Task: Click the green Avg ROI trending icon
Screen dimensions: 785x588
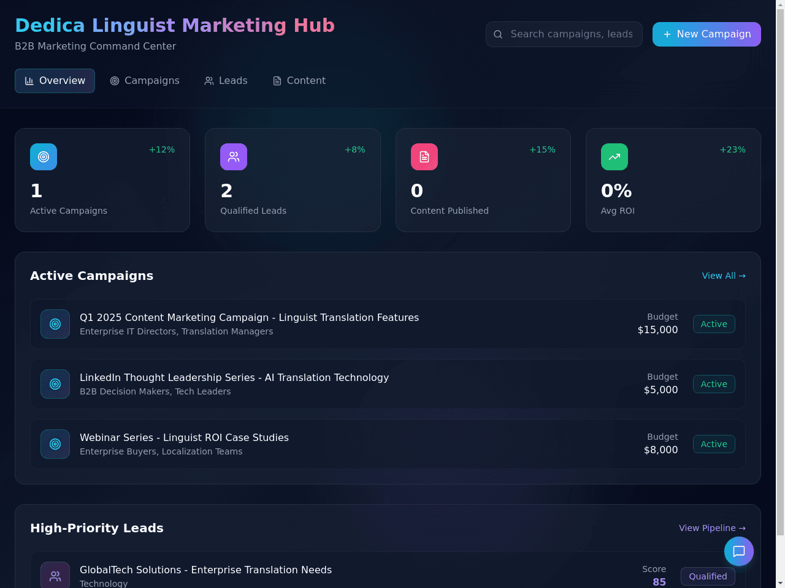Action: pos(615,157)
